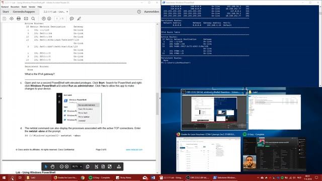
Task: Close the 2.2.1.11 Lab document tab
Action: pos(67,12)
